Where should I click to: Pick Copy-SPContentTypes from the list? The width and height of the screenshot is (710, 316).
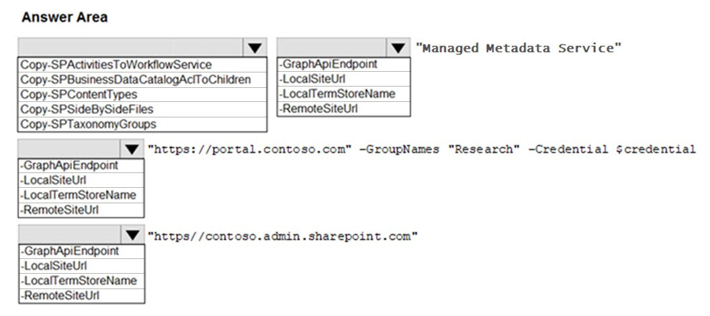(x=142, y=95)
